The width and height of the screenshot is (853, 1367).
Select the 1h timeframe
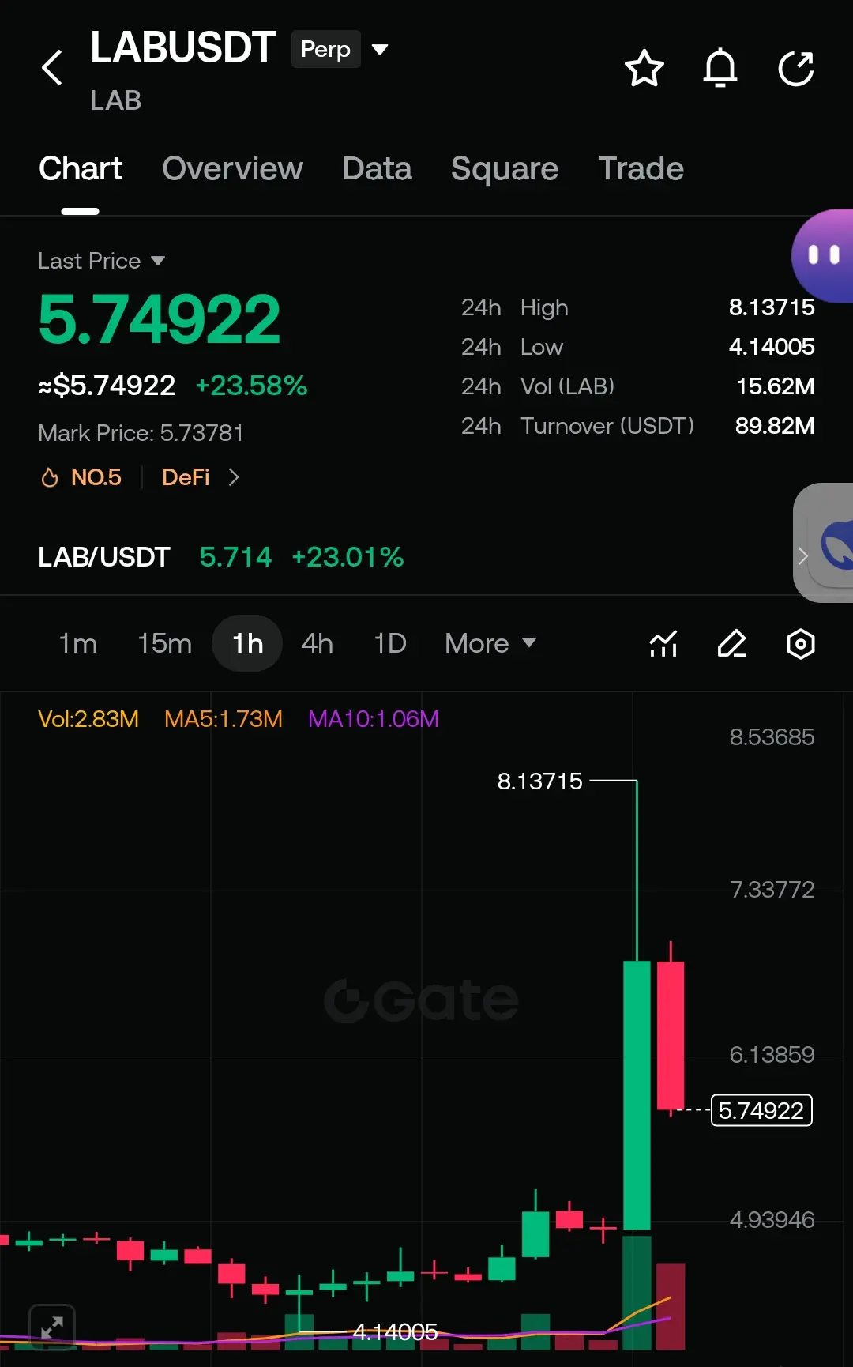[247, 643]
